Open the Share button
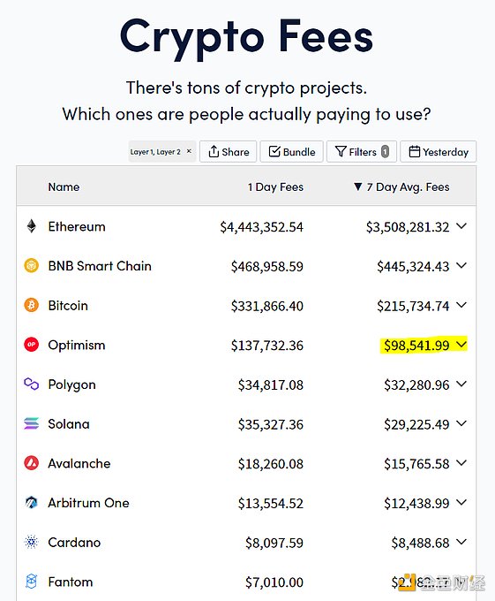This screenshot has width=495, height=601. point(228,152)
